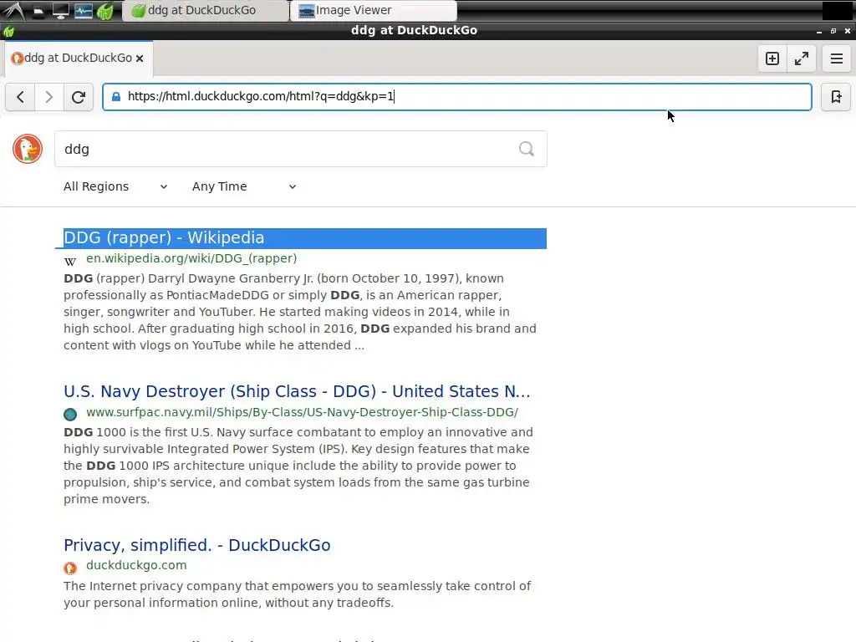This screenshot has width=856, height=642.
Task: Maximize the browser window
Action: click(x=833, y=31)
